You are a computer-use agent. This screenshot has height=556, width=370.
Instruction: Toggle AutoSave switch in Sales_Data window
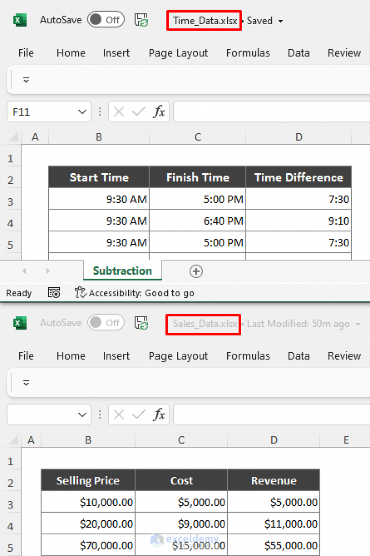106,322
